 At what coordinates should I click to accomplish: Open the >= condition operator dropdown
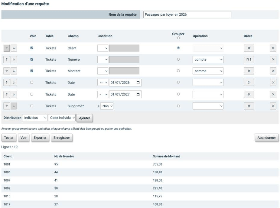pyautogui.click(x=103, y=83)
